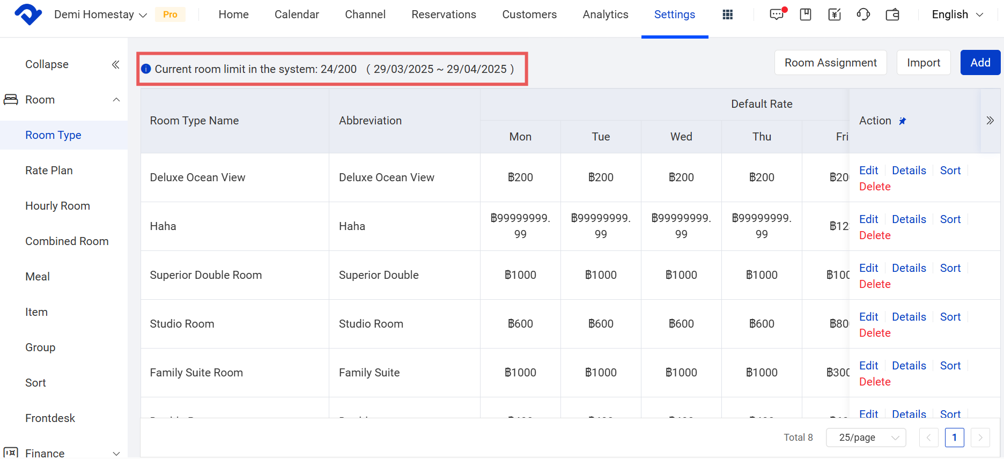Expand table columns with double chevron
Image resolution: width=1004 pixels, height=459 pixels.
point(990,121)
